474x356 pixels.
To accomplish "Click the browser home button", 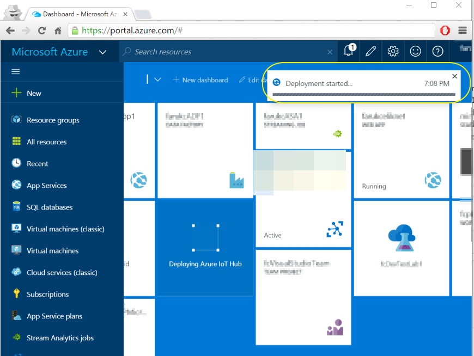I will point(58,30).
